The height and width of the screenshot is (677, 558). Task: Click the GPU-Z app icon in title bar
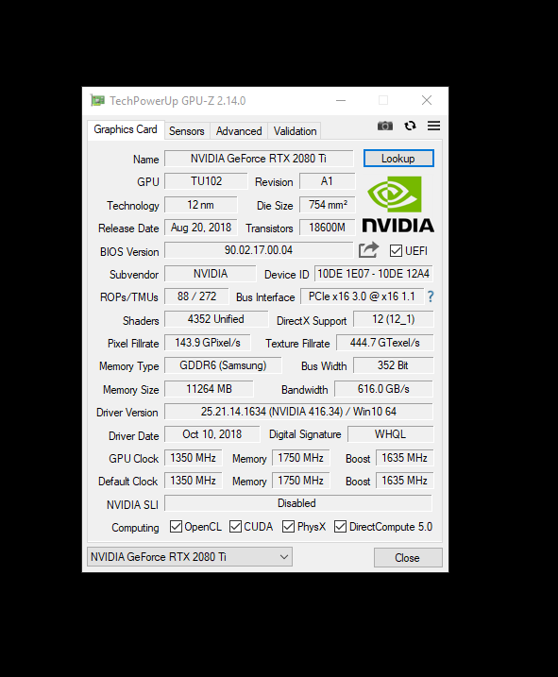click(x=97, y=101)
